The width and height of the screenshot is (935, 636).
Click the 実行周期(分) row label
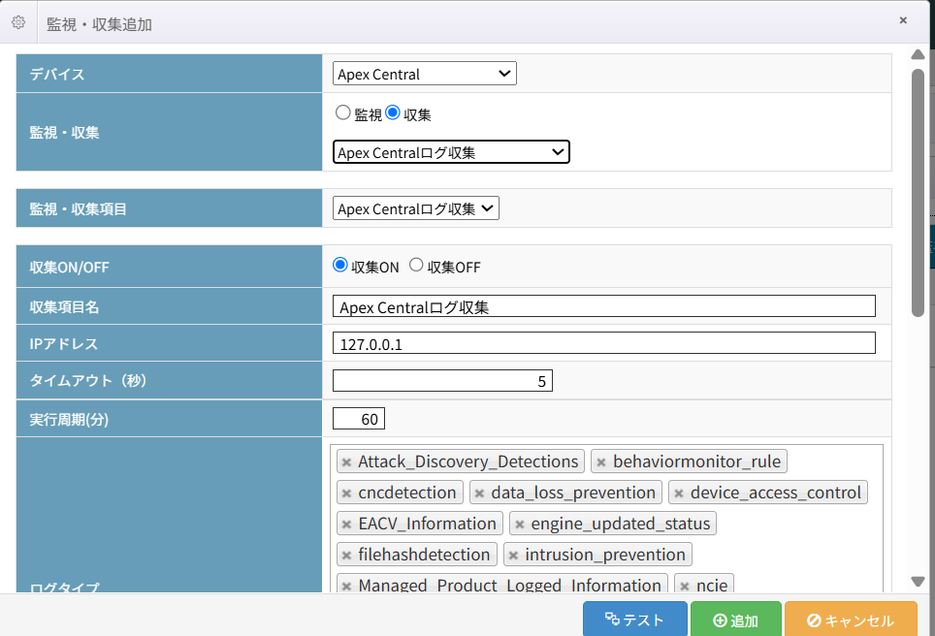69,419
